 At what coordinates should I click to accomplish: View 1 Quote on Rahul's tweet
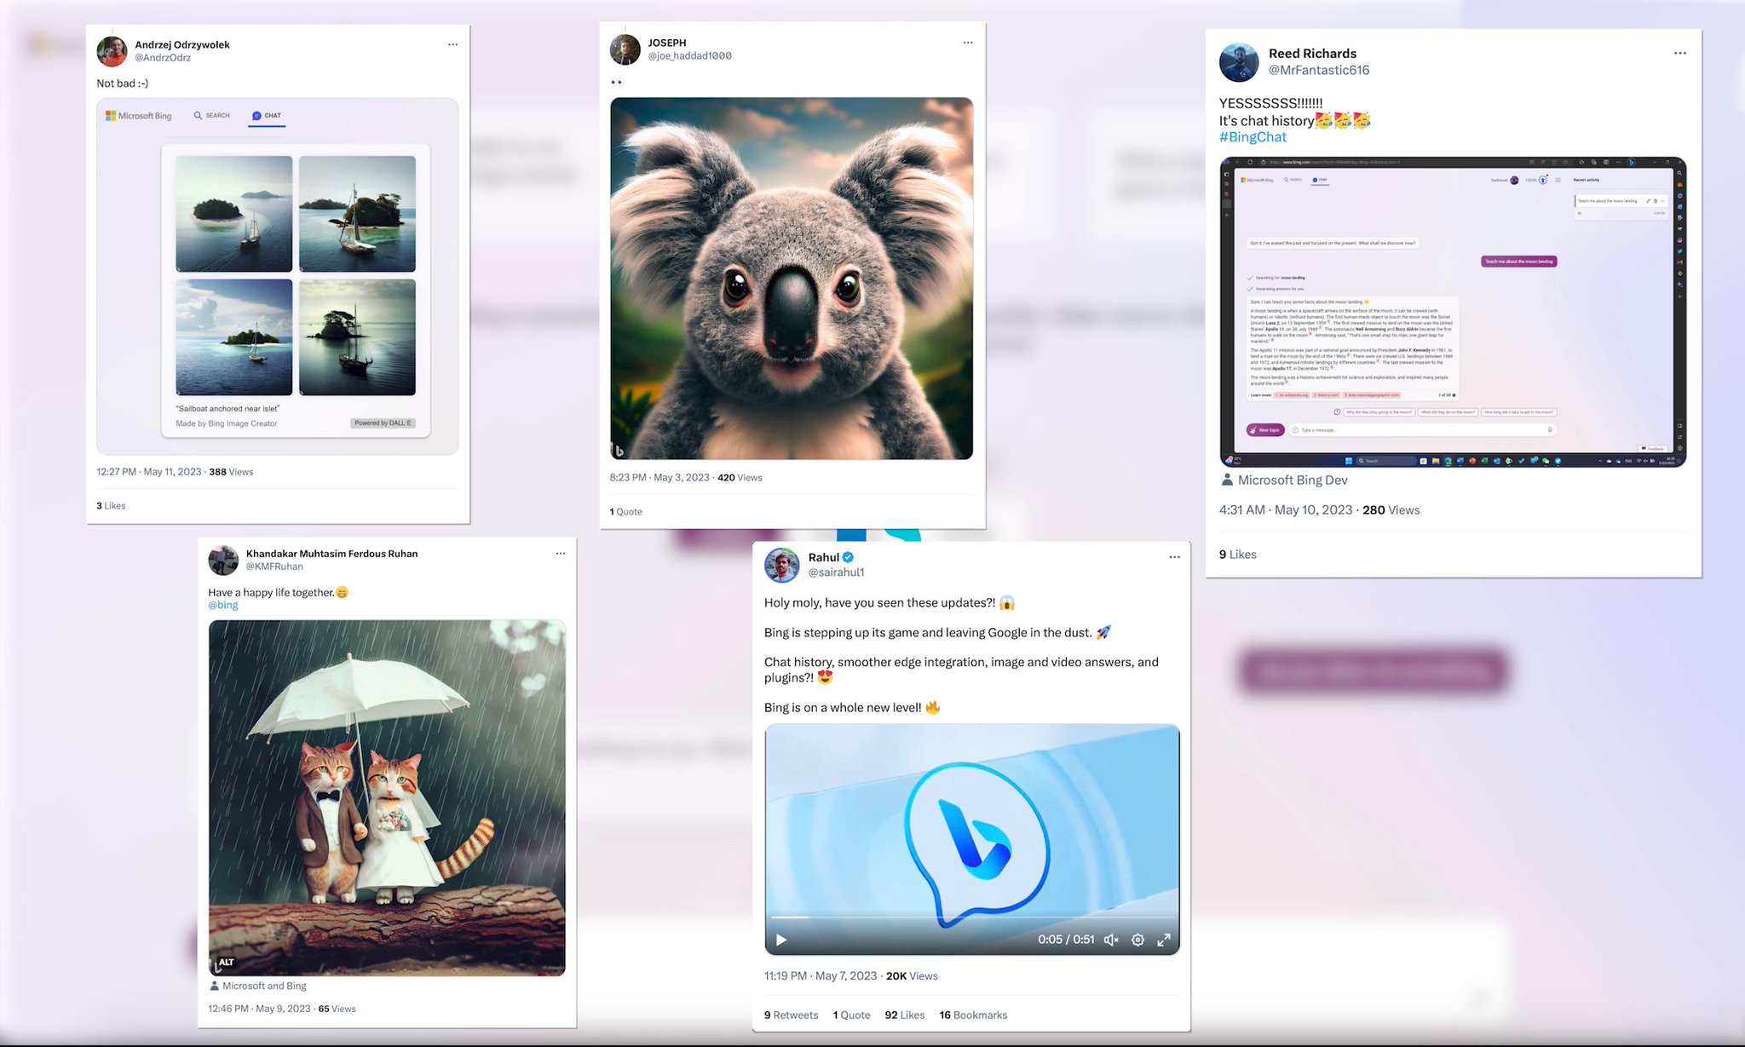tap(851, 1015)
